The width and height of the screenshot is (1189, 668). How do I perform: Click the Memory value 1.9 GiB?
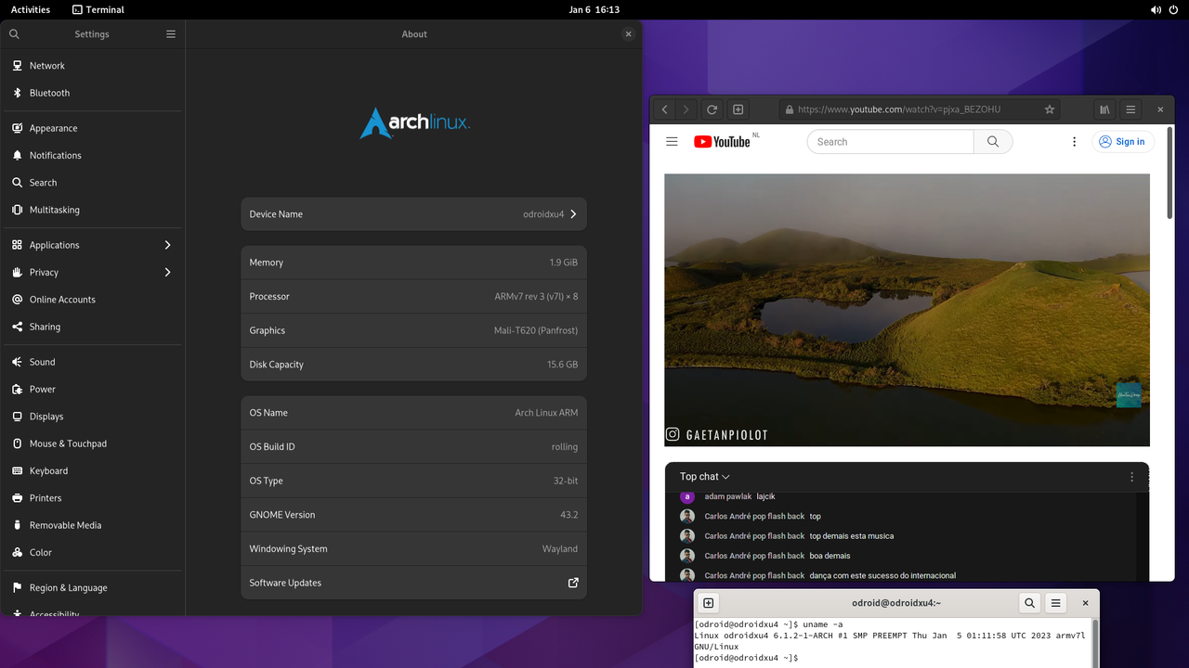click(x=563, y=263)
